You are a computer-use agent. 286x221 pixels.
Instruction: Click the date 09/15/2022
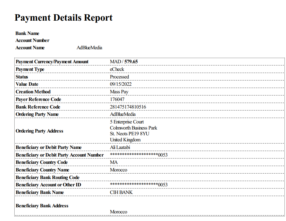(x=121, y=84)
